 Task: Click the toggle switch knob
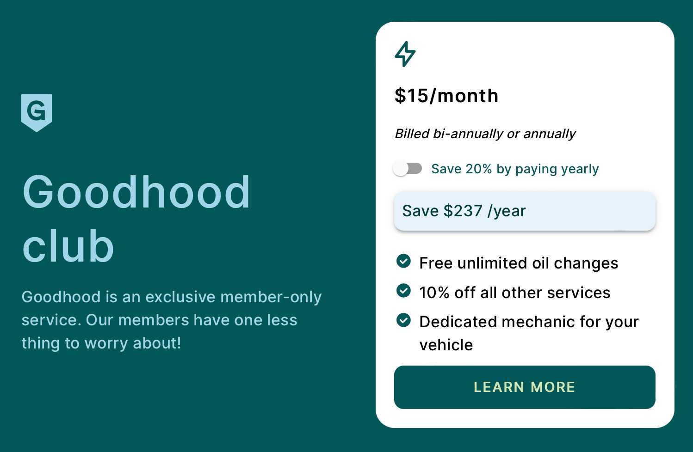pyautogui.click(x=401, y=169)
